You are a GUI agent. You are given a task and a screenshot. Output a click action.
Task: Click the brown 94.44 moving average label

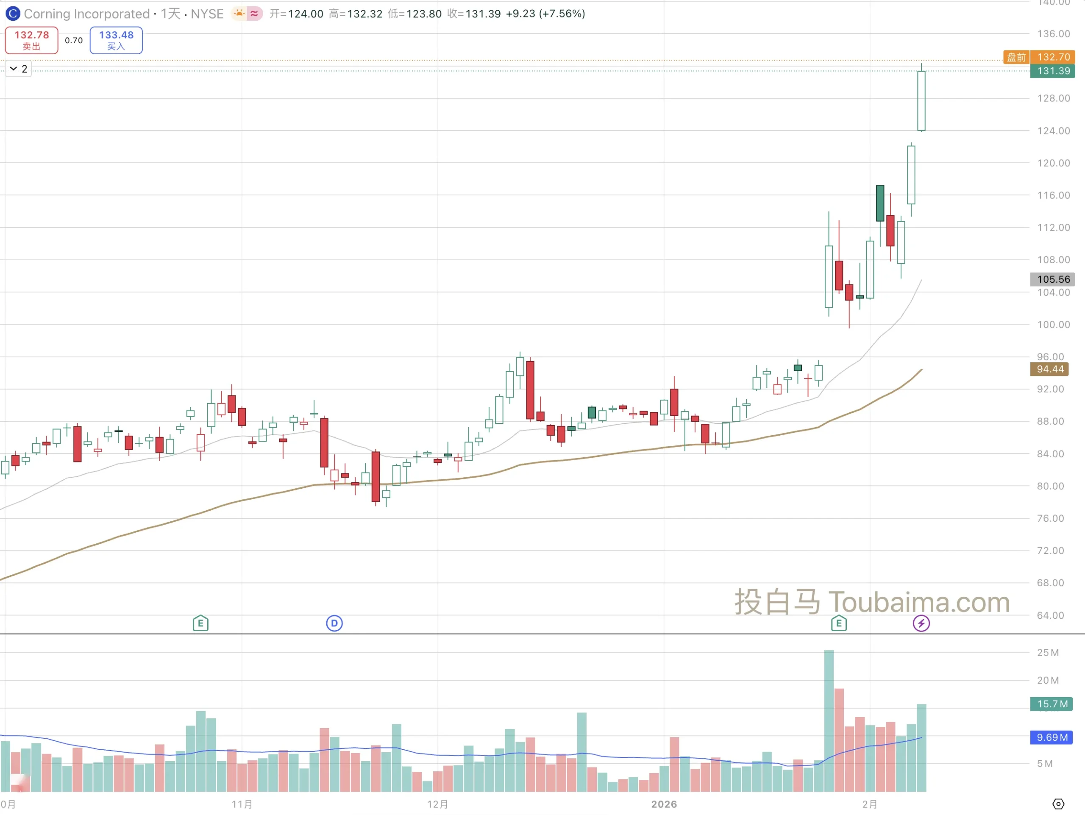coord(1050,369)
